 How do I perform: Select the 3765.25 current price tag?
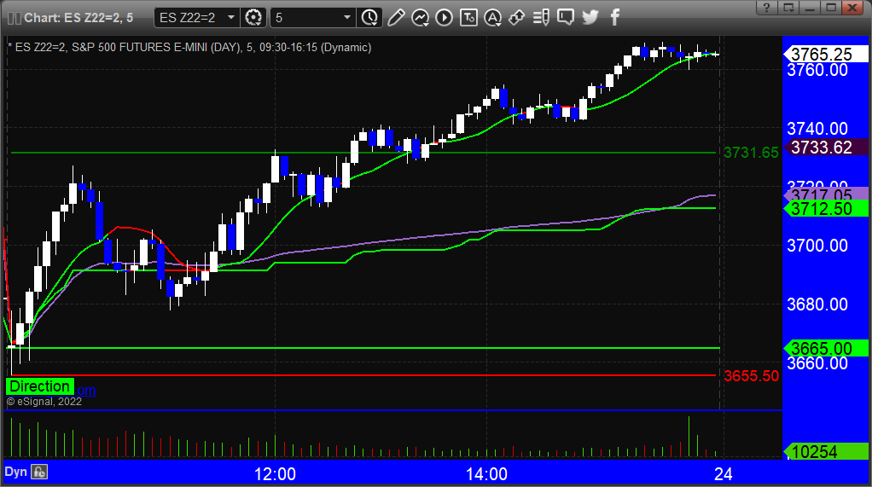click(826, 54)
